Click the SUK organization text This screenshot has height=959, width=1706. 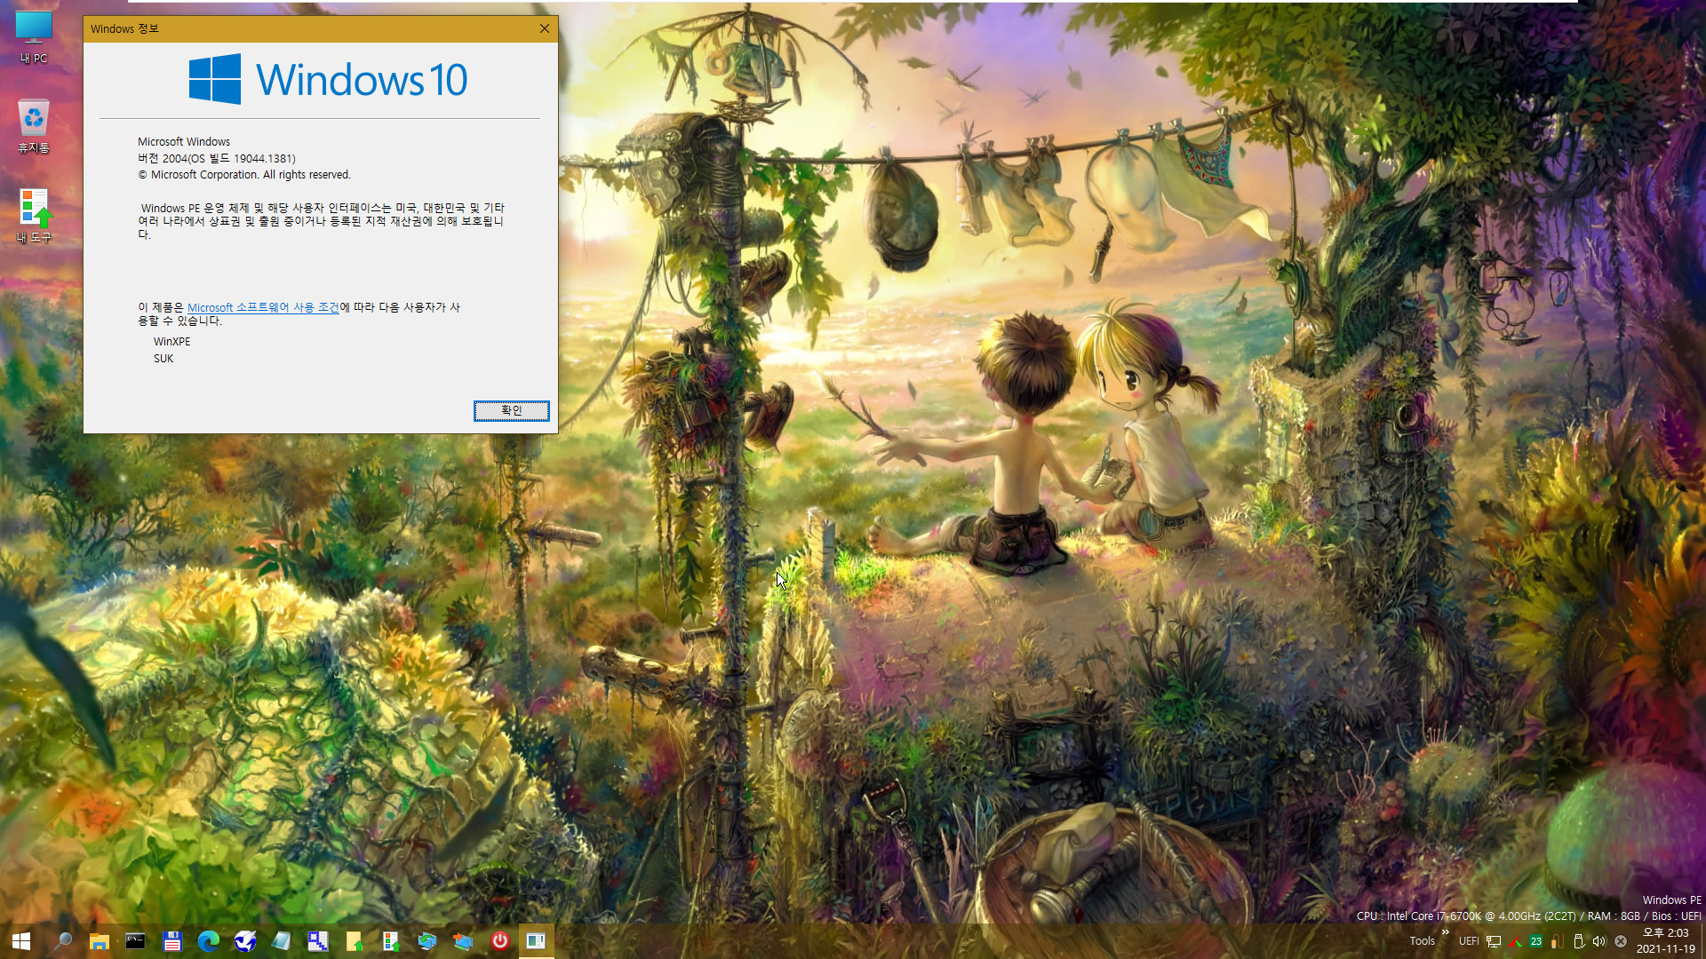pyautogui.click(x=163, y=359)
